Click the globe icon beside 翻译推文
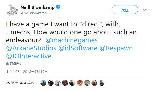This screenshot has height=91, width=153. 7,64
